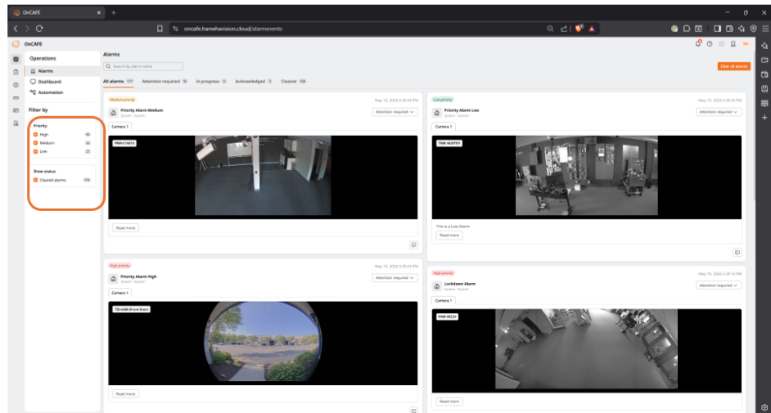Click the alarm icon beside Priority Alarm Medium
This screenshot has width=771, height=413.
113,113
